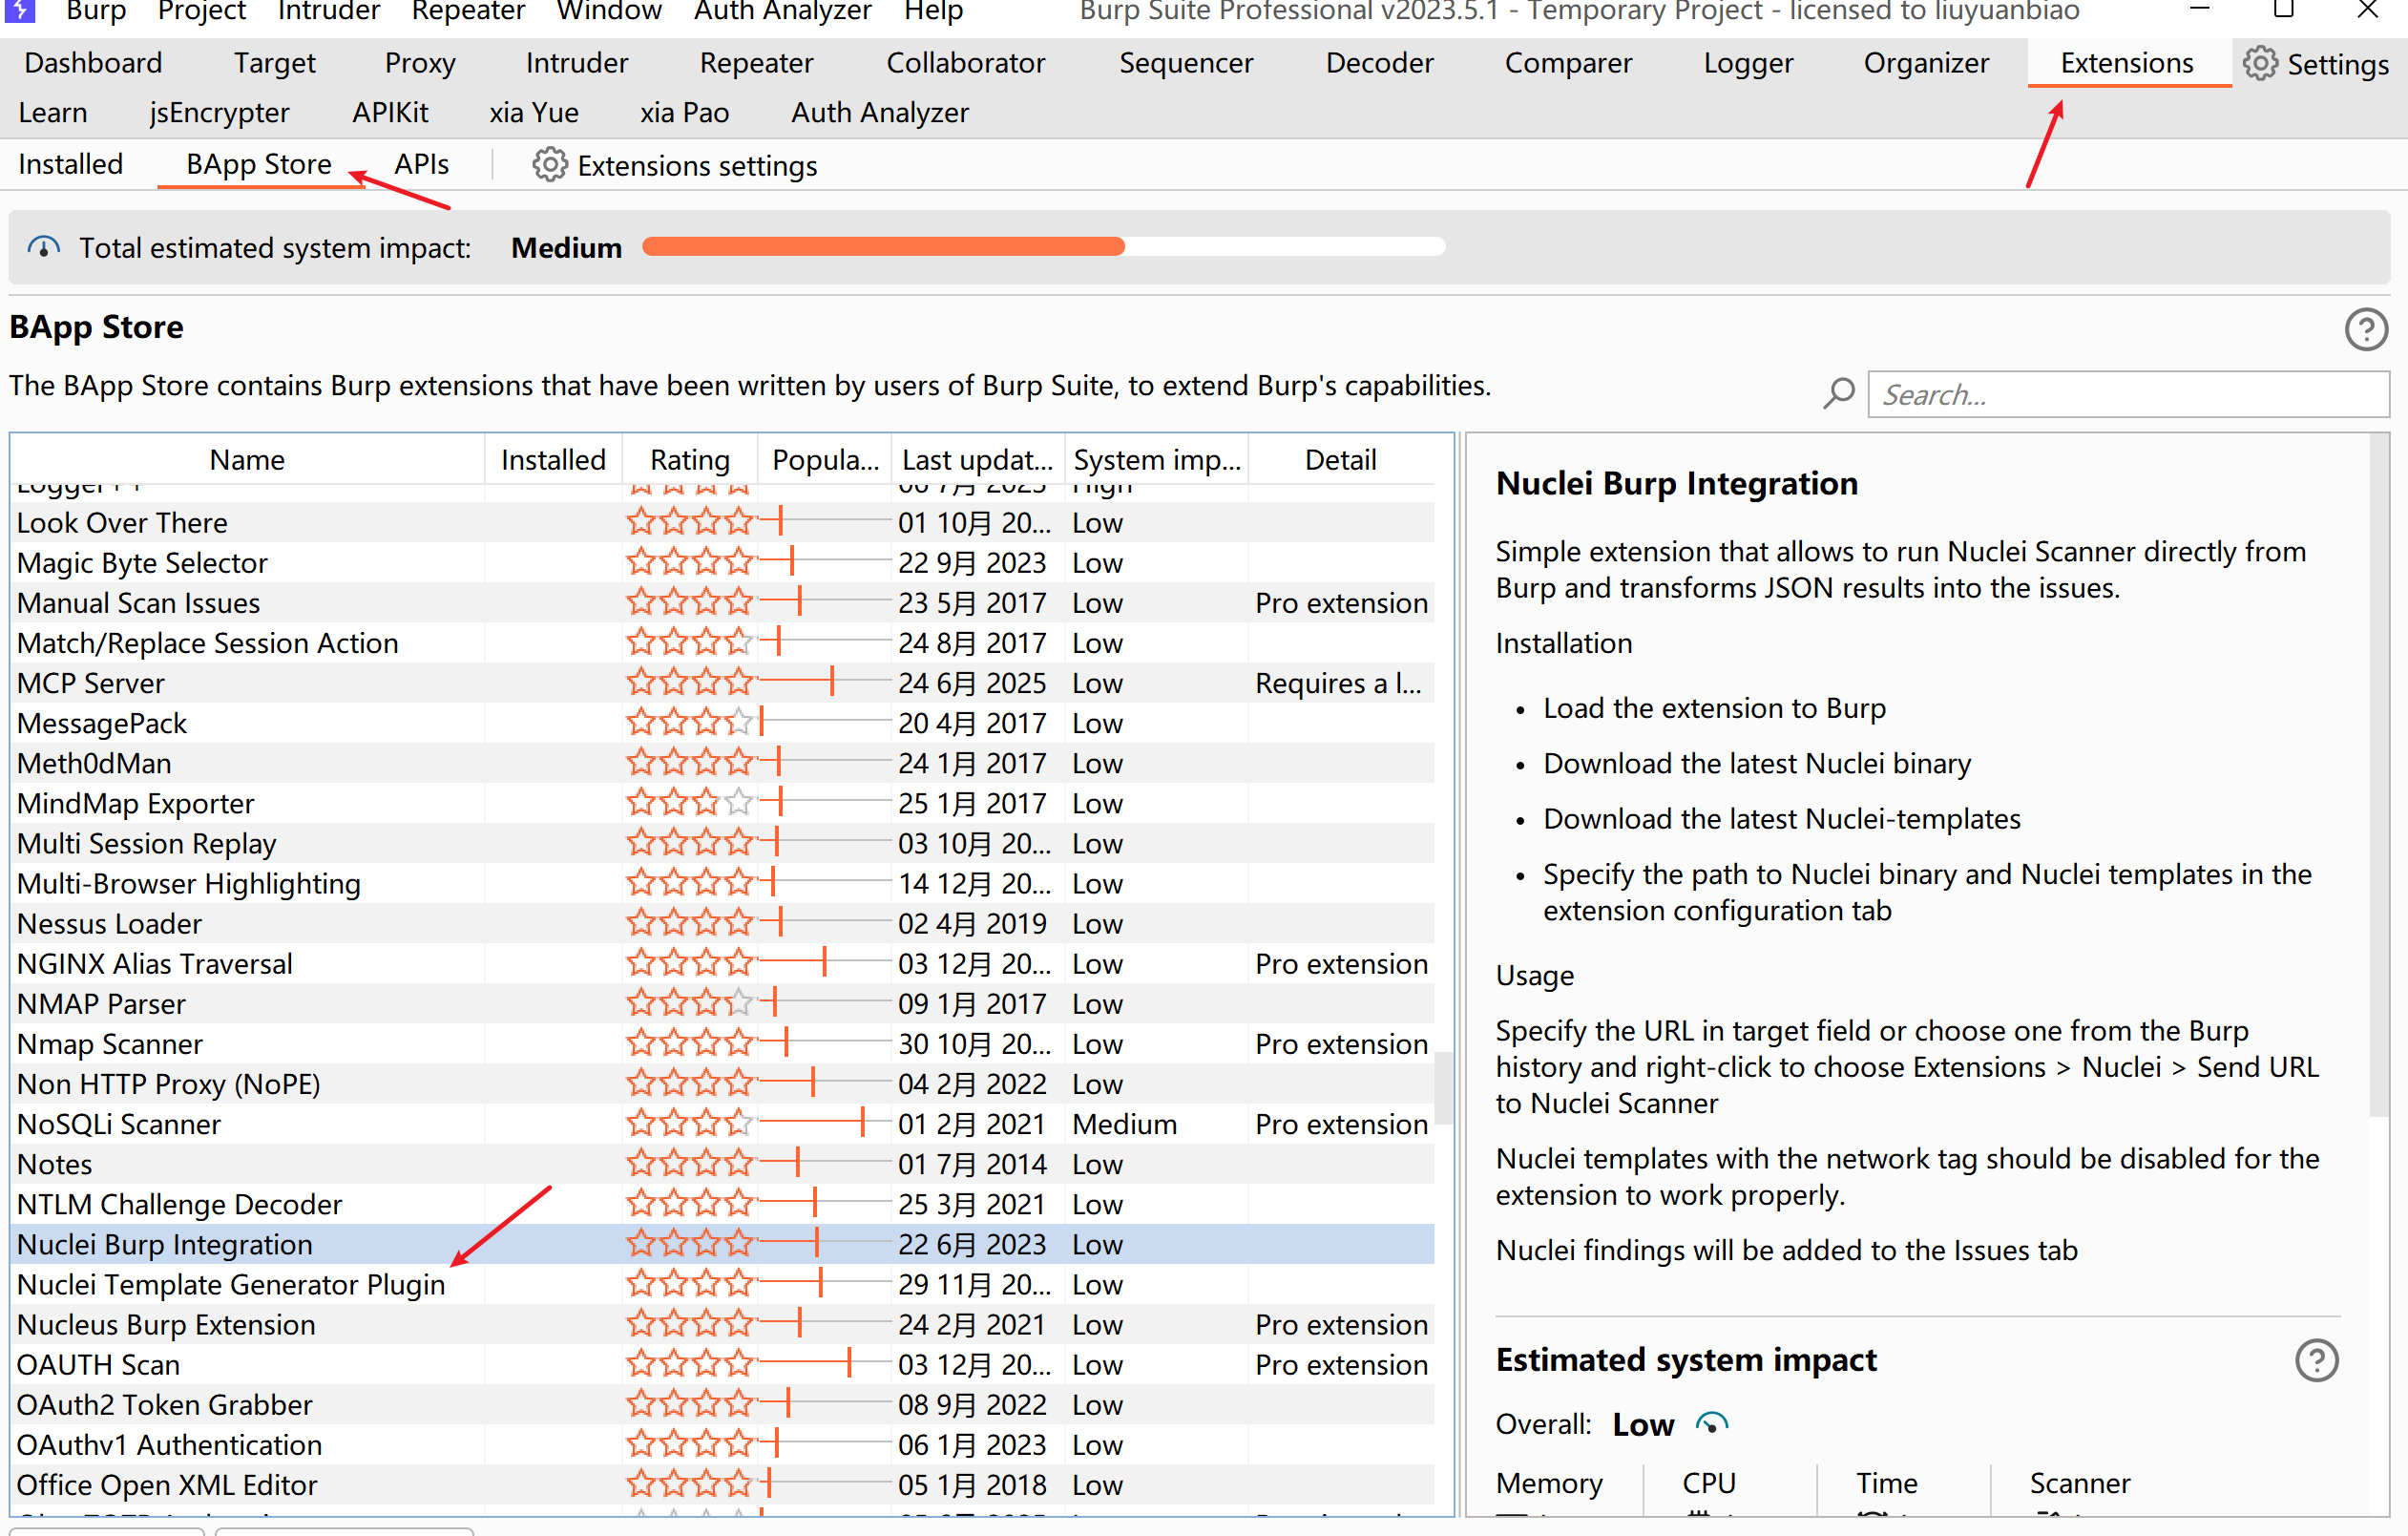Switch to the Collaborator tab
Image resolution: width=2408 pixels, height=1536 pixels.
[x=965, y=63]
